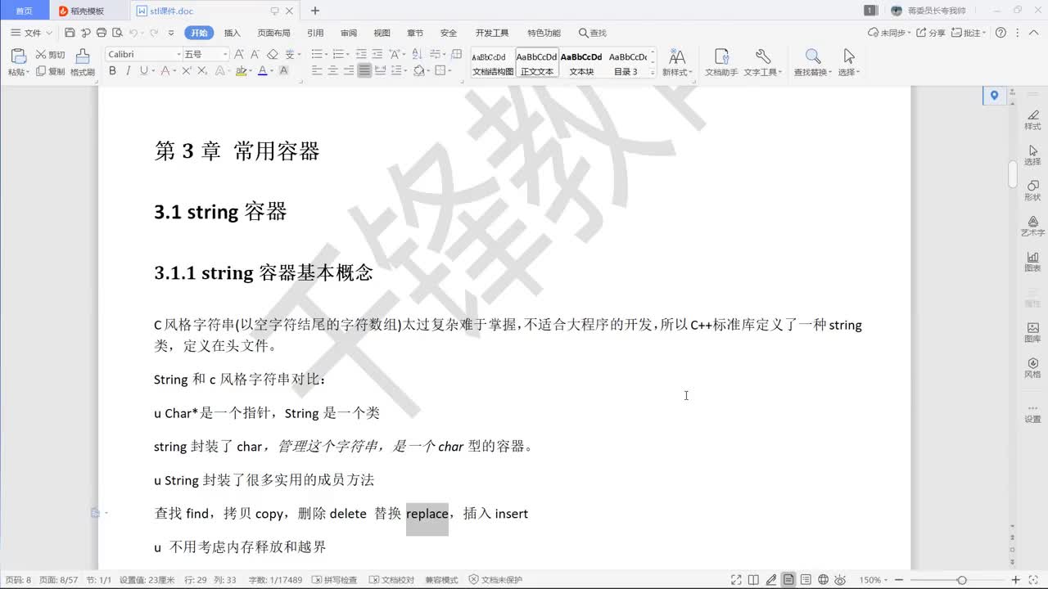Click the font color A swatch

click(x=262, y=71)
